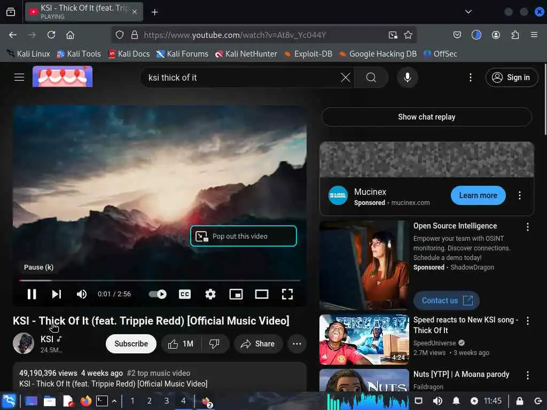The image size is (547, 410).
Task: Open tracking protection shield icon
Action: tap(120, 35)
